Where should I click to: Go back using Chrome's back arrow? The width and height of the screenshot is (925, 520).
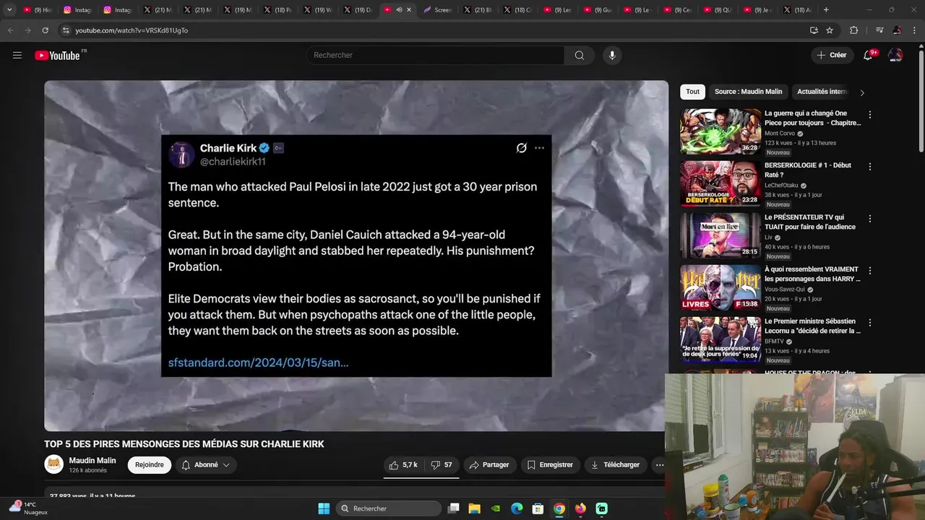(10, 30)
